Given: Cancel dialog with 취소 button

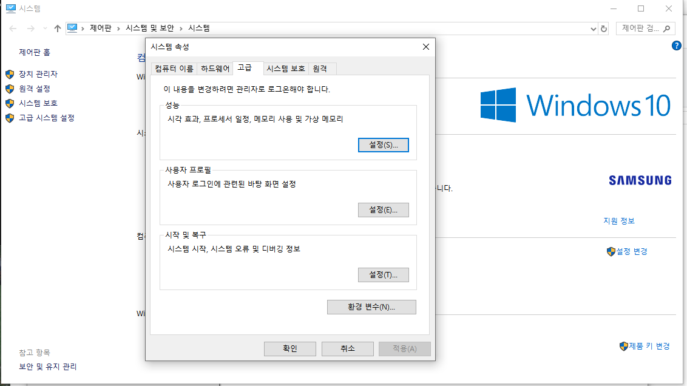Looking at the screenshot, I should point(347,349).
